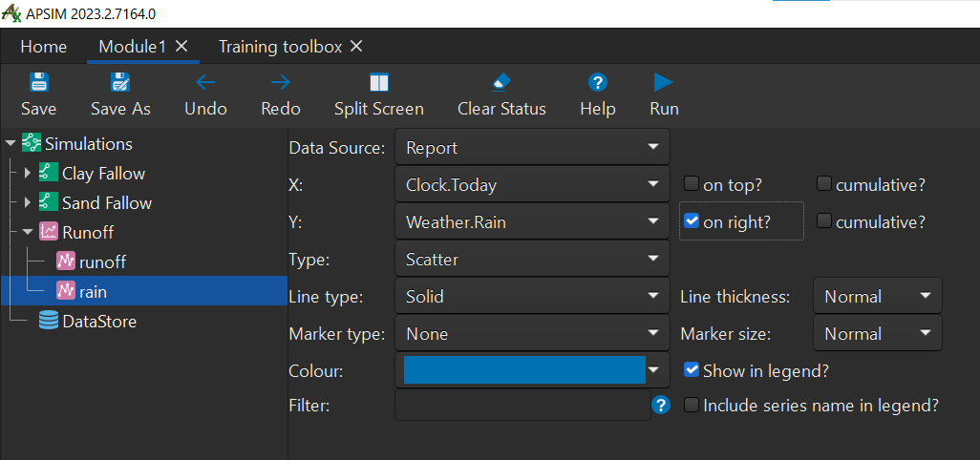Image resolution: width=980 pixels, height=460 pixels.
Task: Select the DataStore tree item
Action: click(x=99, y=322)
